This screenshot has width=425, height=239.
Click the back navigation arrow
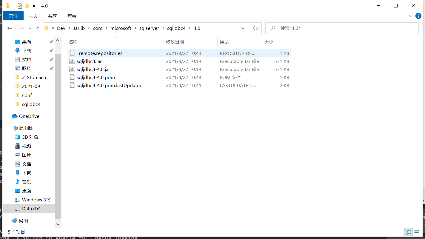(10, 28)
